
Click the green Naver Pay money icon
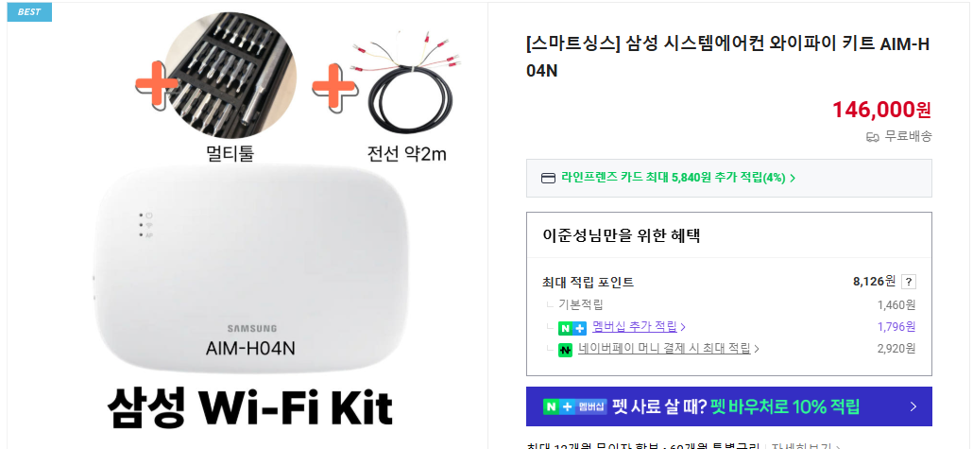click(x=565, y=349)
